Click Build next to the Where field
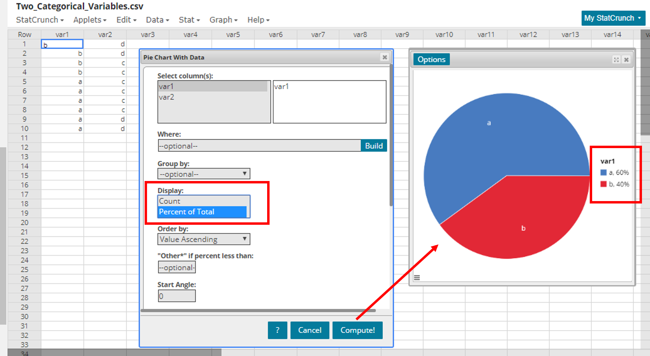This screenshot has width=650, height=356. point(374,146)
